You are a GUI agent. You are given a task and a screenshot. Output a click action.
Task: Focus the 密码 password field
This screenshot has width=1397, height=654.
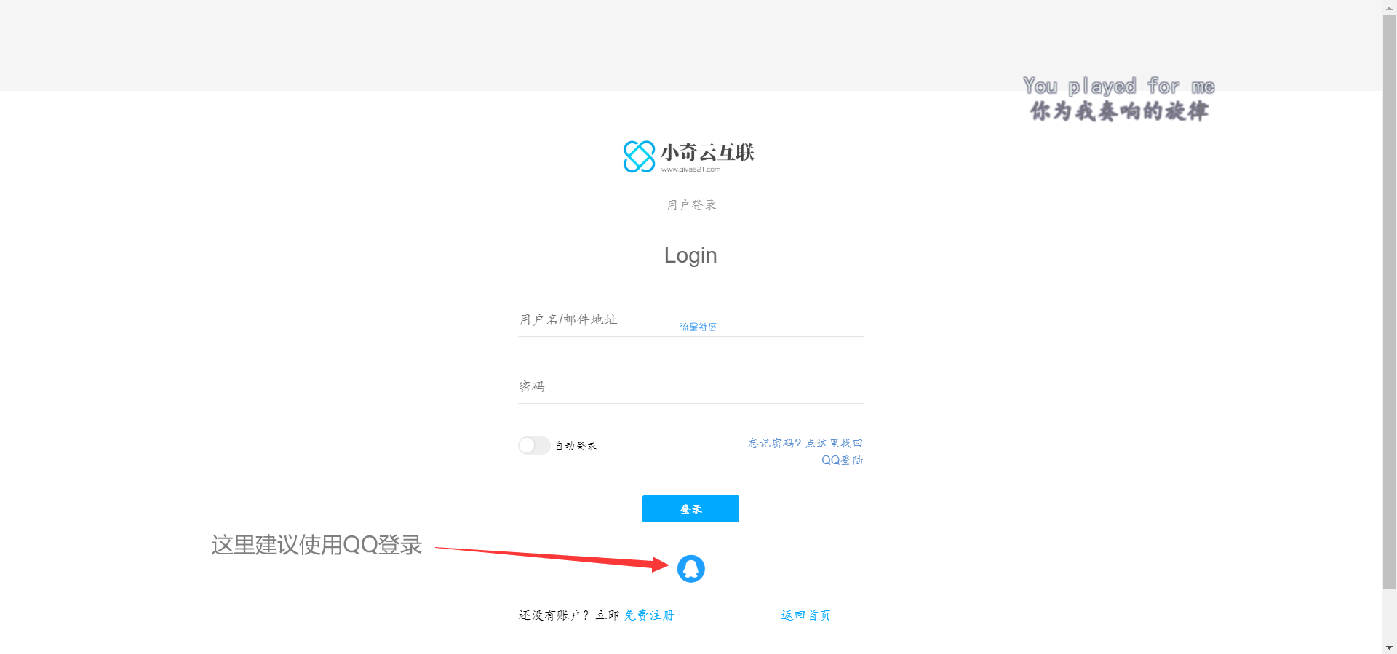[690, 386]
